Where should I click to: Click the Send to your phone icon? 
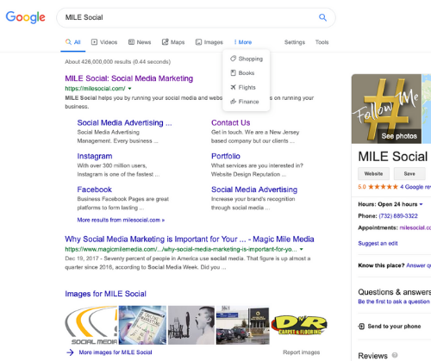pos(361,327)
